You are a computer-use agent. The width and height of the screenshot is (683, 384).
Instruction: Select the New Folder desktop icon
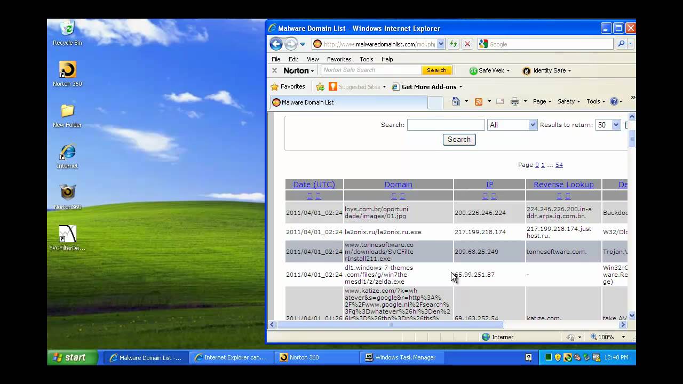pos(67,116)
